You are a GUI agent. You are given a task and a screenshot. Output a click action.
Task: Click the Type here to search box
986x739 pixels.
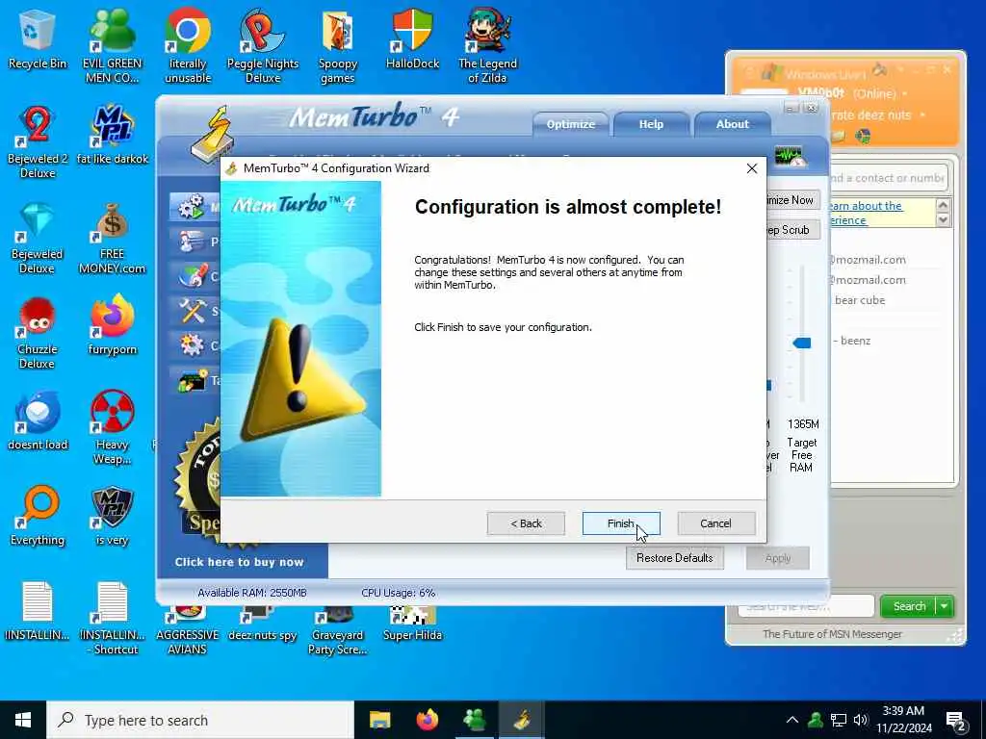coord(200,720)
